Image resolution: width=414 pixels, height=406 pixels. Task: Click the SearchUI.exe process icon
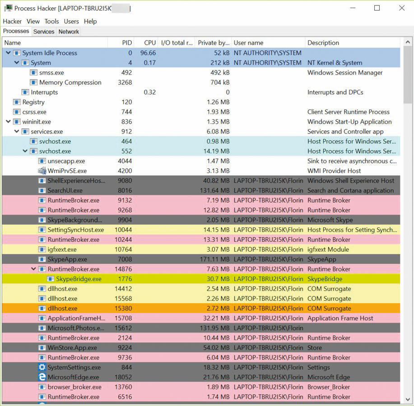click(x=42, y=190)
